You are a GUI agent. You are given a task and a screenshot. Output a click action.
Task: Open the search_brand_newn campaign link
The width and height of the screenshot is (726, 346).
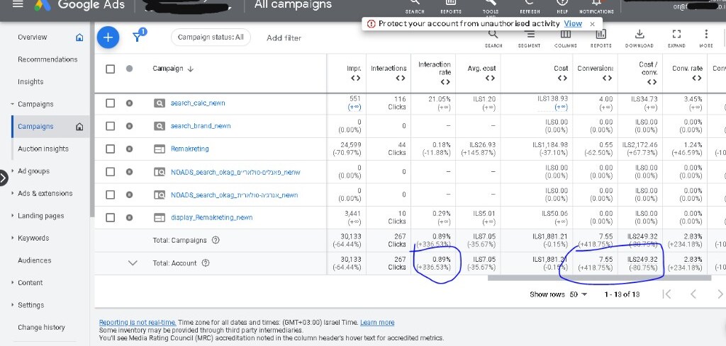coord(201,126)
